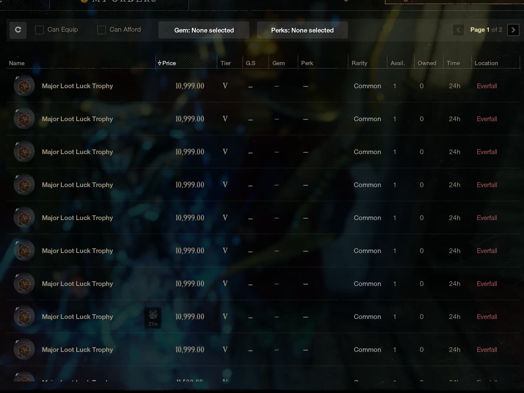Click the trophy icon in sixth listing
Screen dimensions: 524x393
click(x=24, y=251)
